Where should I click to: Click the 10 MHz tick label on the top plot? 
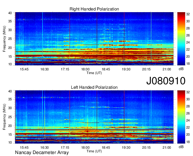10,64
